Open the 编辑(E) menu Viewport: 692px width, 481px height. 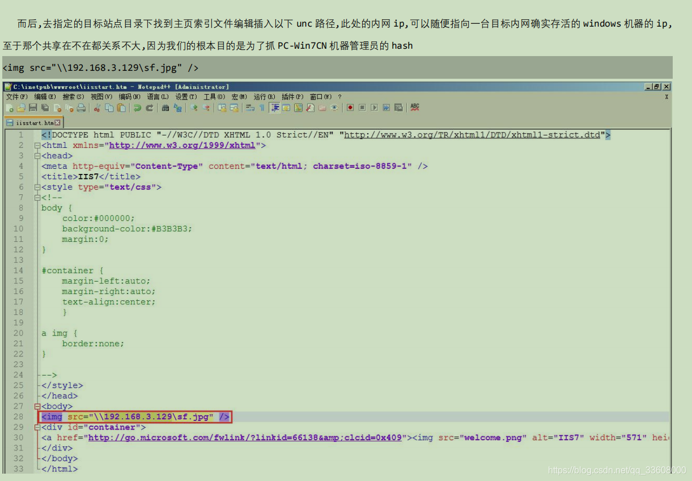(x=45, y=97)
